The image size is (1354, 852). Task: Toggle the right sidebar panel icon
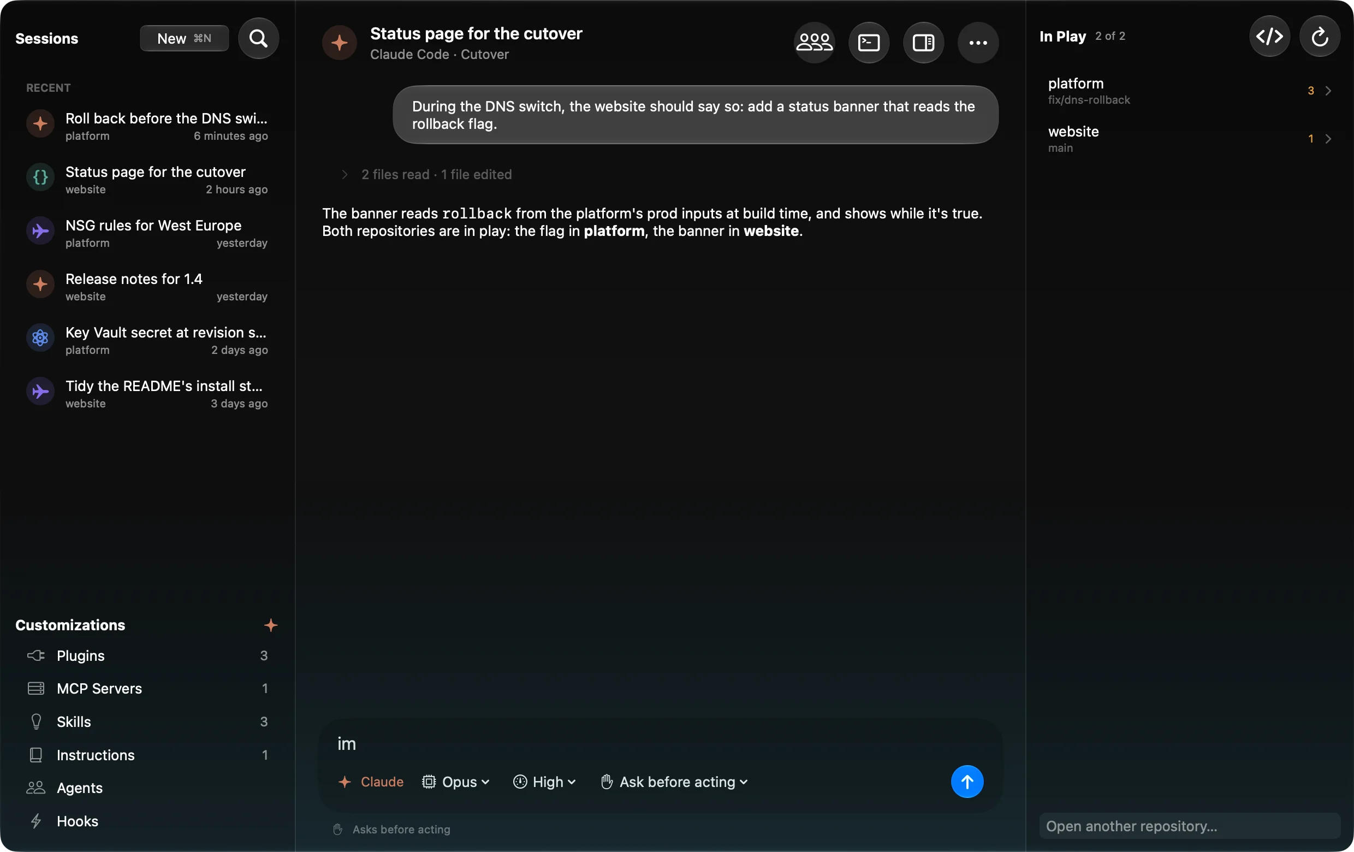pos(923,43)
